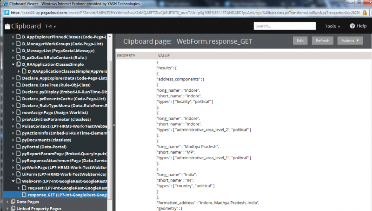Click the Edit button

(x=300, y=41)
